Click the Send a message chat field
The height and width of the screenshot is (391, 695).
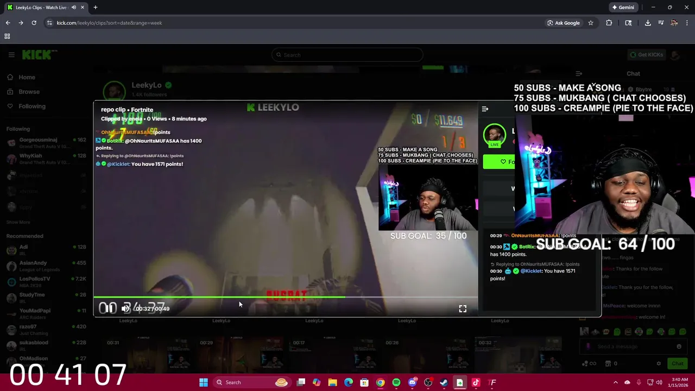(x=634, y=346)
